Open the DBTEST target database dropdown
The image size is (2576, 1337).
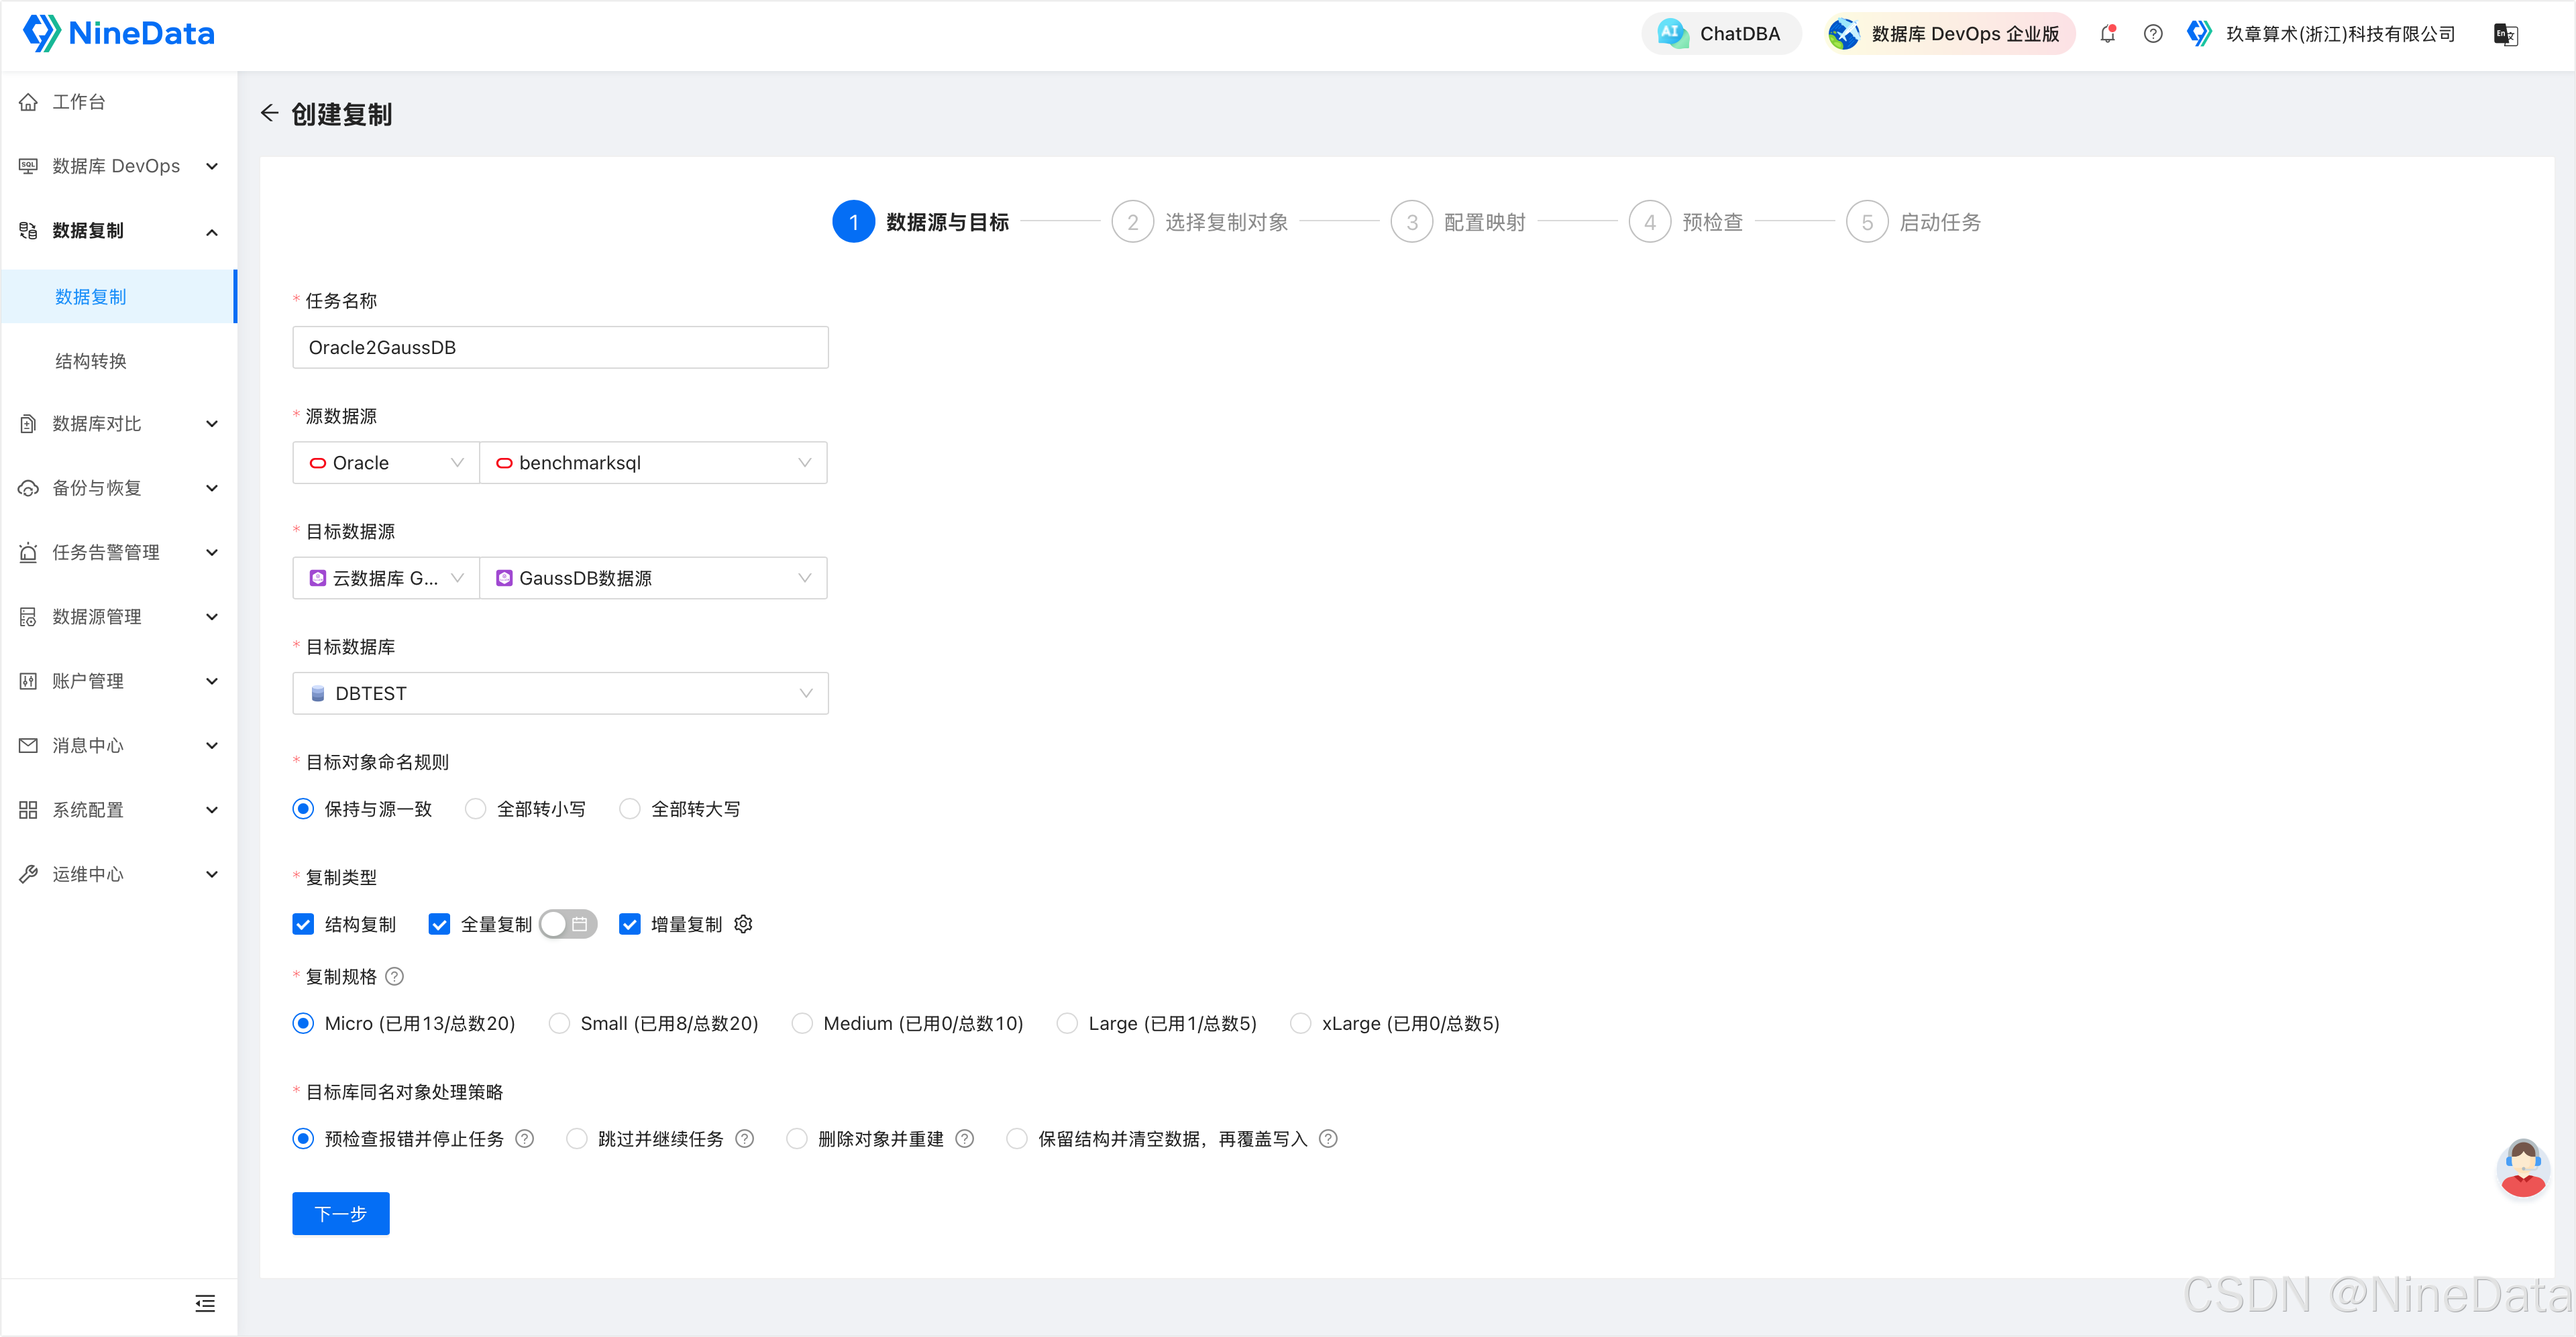tap(560, 693)
